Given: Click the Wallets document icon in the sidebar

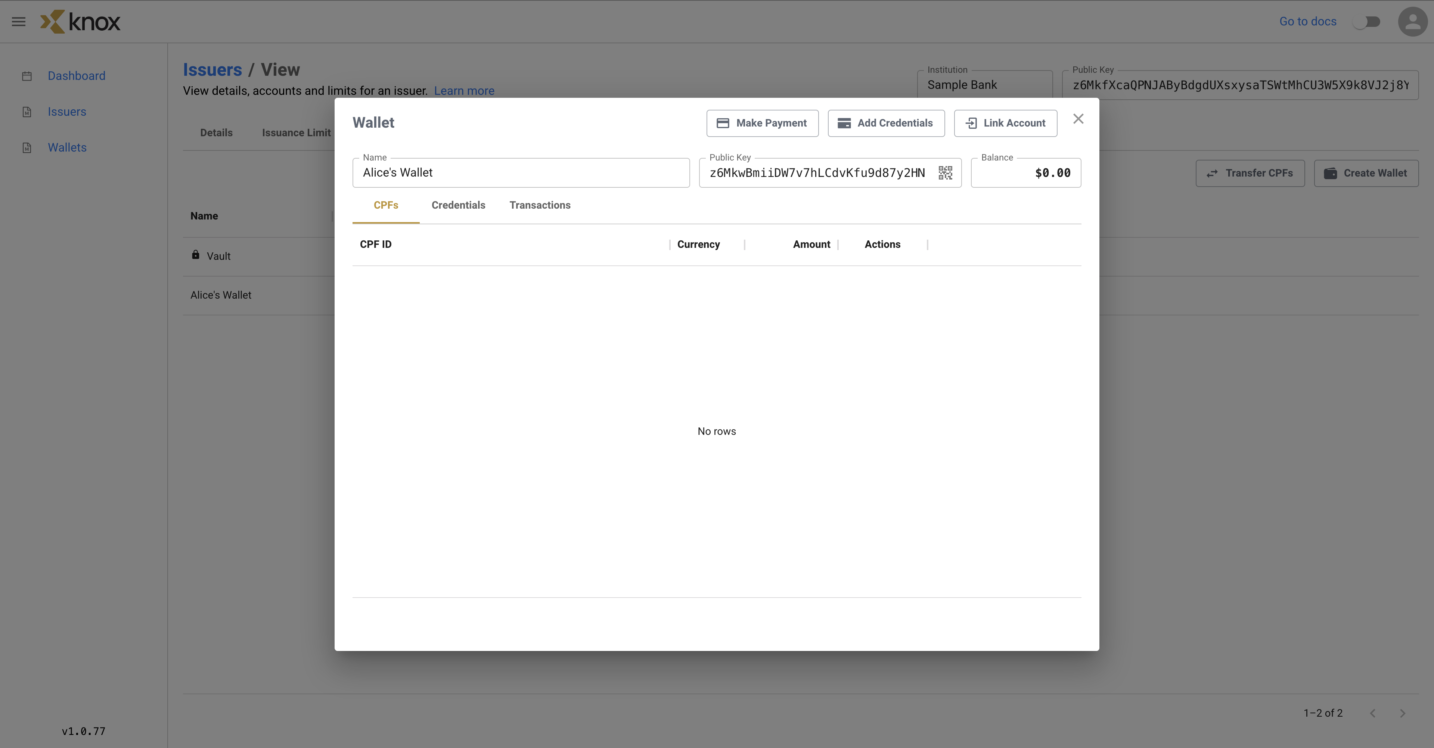Looking at the screenshot, I should [x=27, y=148].
